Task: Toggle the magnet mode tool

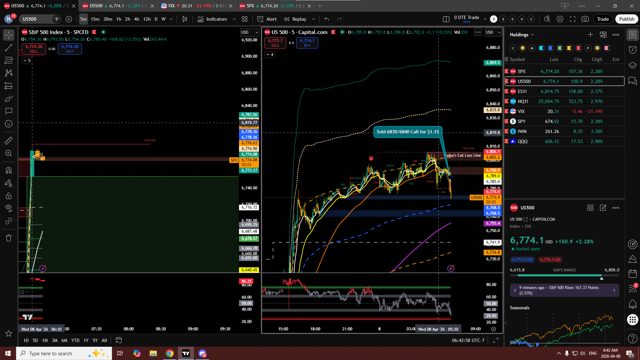Action: [x=9, y=170]
